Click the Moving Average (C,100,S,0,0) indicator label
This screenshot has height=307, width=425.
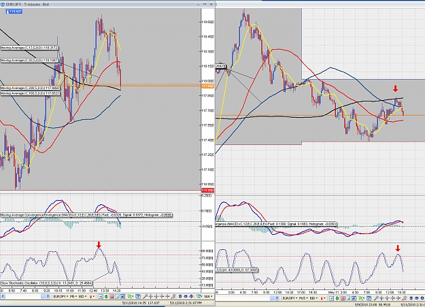30,93
